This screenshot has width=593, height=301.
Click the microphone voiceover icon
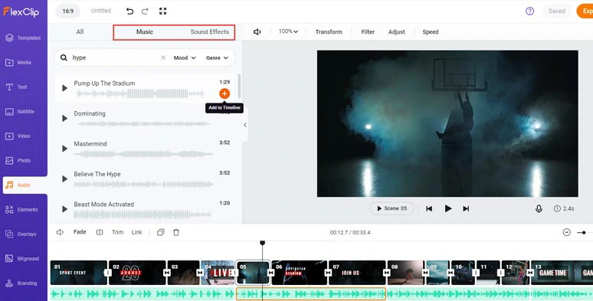(x=539, y=209)
